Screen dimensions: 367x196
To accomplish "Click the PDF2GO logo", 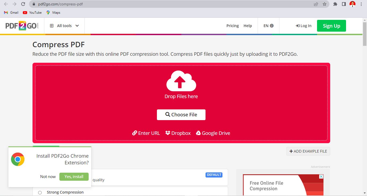I will click(22, 26).
